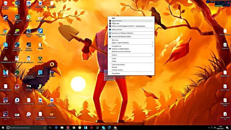Open Microsoft Edge from the taskbar

[x=56, y=127]
